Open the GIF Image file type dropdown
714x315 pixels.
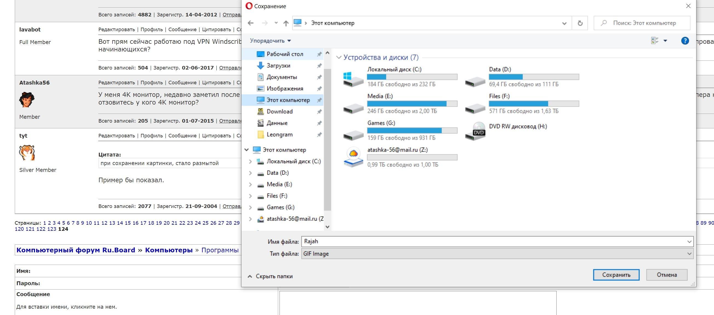coord(689,253)
